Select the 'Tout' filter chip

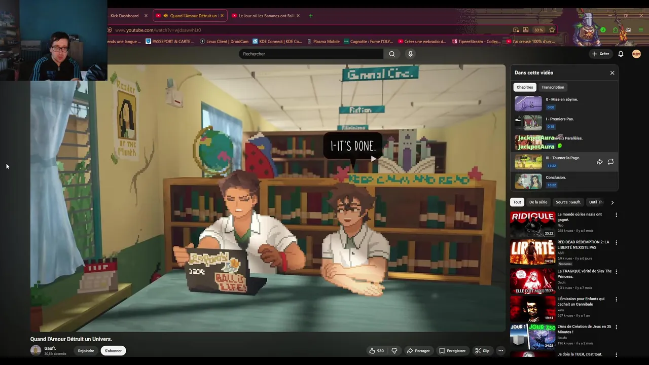(517, 202)
